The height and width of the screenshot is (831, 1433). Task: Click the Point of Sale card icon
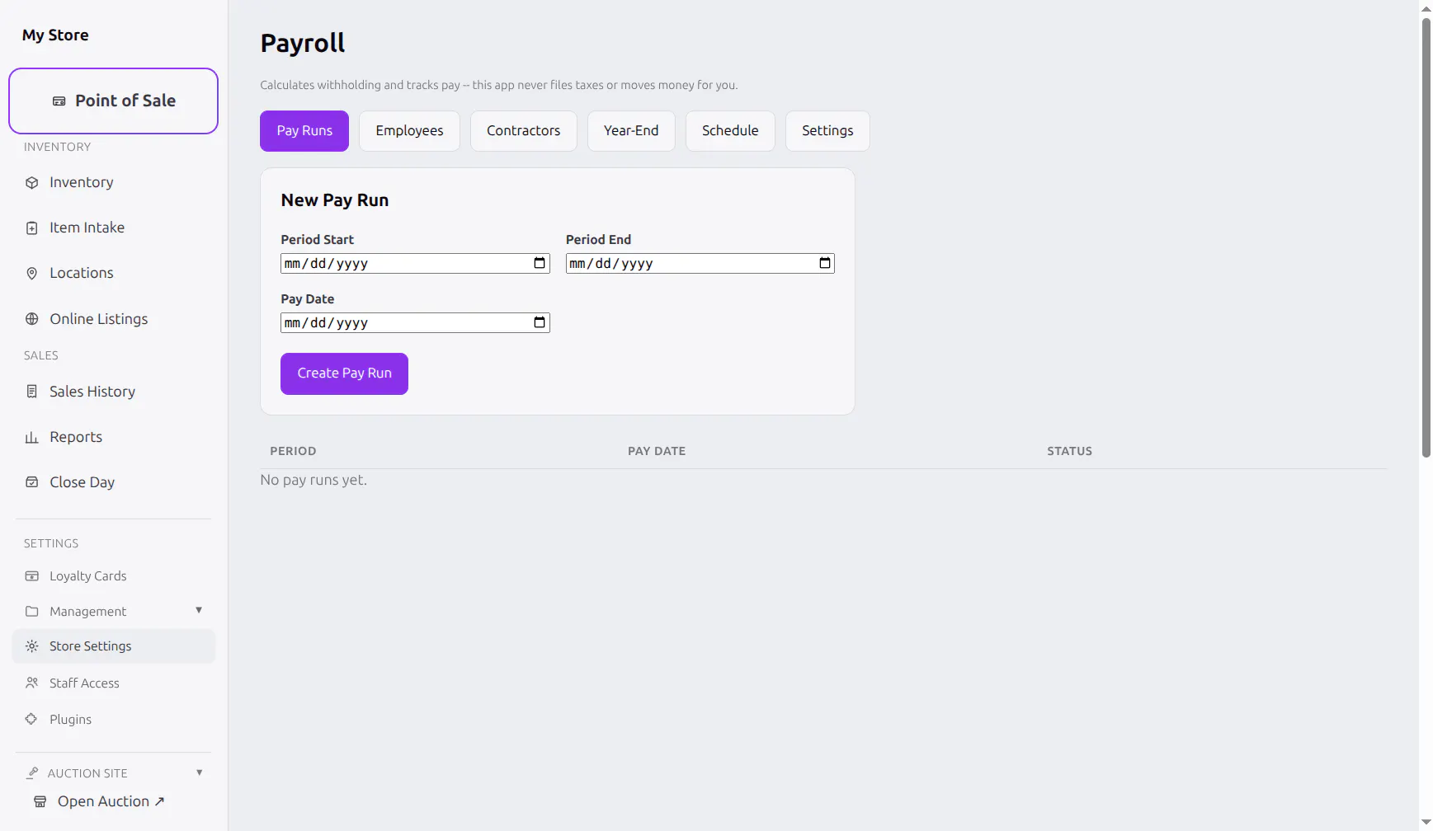coord(59,101)
